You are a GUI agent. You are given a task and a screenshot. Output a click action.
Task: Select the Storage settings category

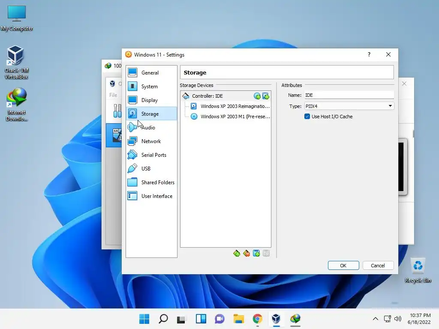[151, 114]
